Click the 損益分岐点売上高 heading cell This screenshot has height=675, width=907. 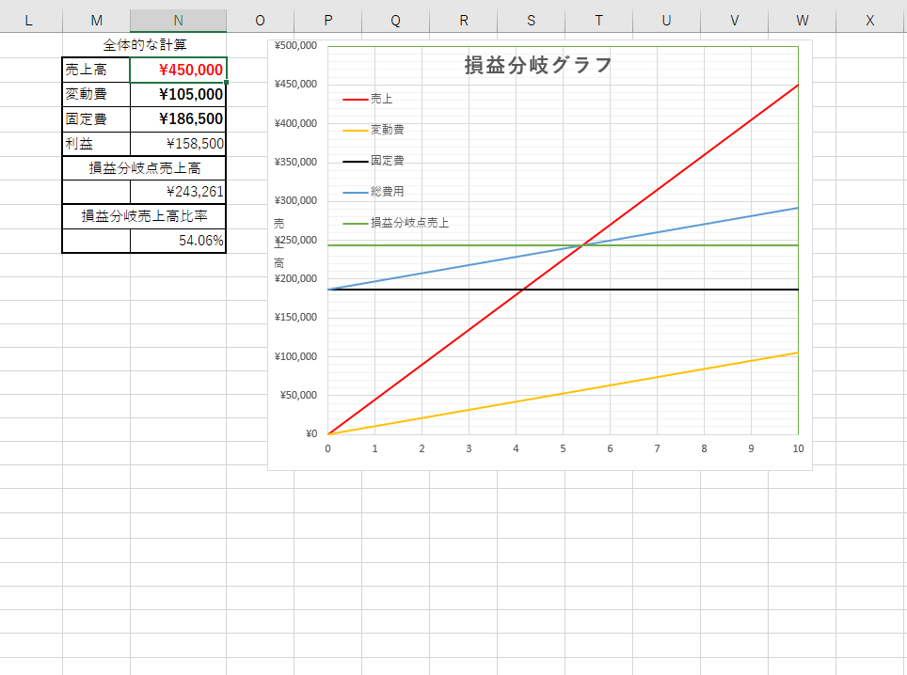(145, 168)
